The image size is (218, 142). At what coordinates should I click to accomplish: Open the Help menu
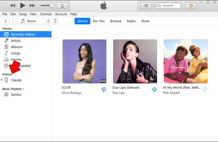click(x=73, y=14)
